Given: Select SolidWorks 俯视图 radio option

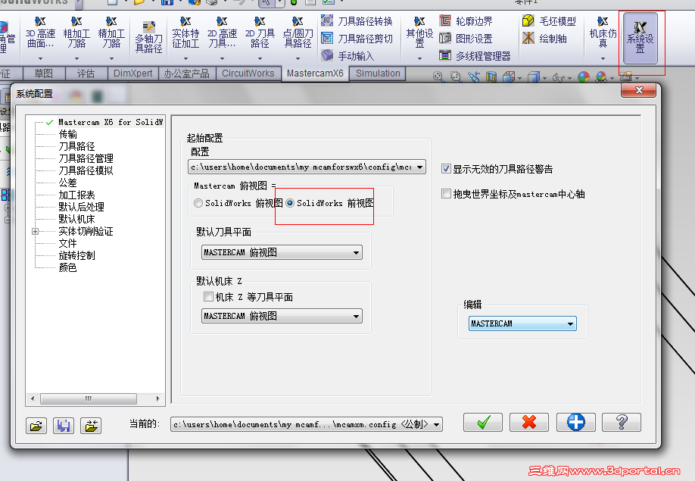Looking at the screenshot, I should point(238,203).
